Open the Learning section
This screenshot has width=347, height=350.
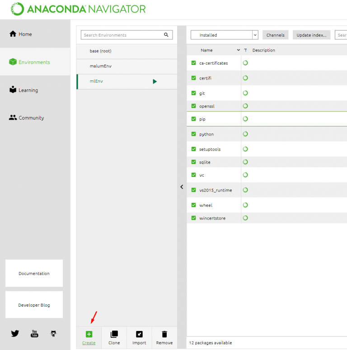coord(35,90)
